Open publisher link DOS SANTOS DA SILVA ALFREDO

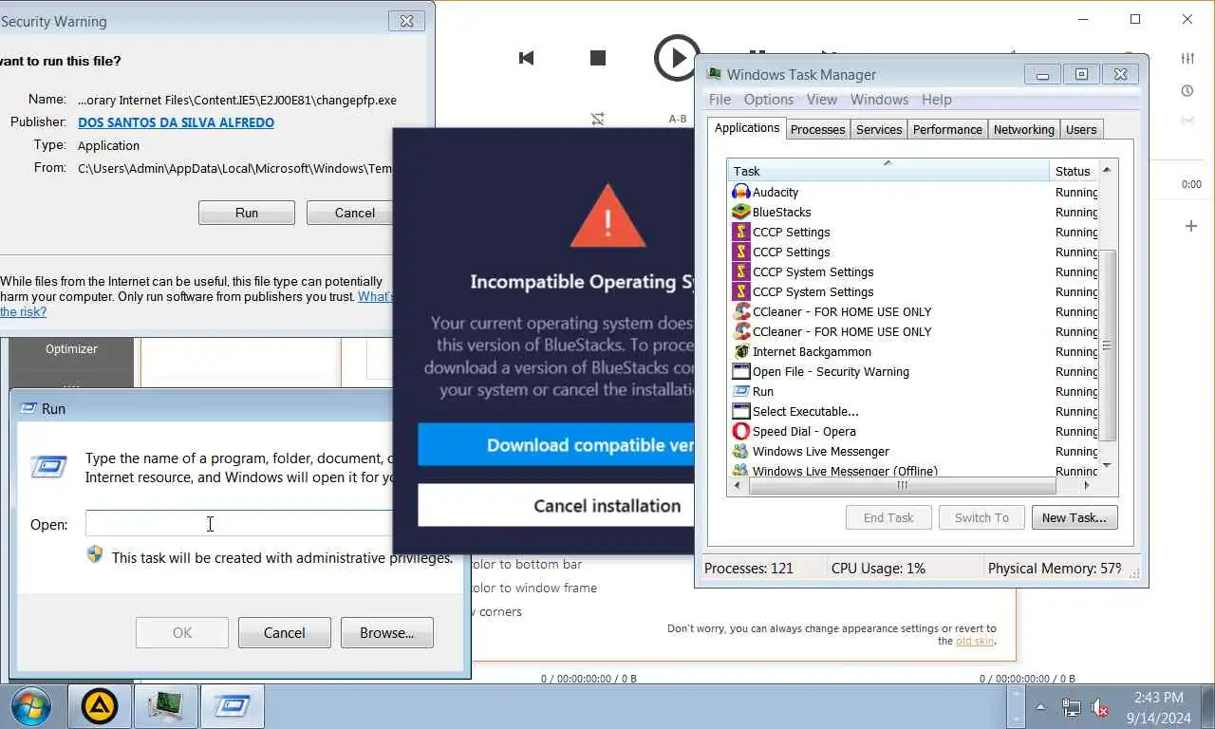[176, 122]
